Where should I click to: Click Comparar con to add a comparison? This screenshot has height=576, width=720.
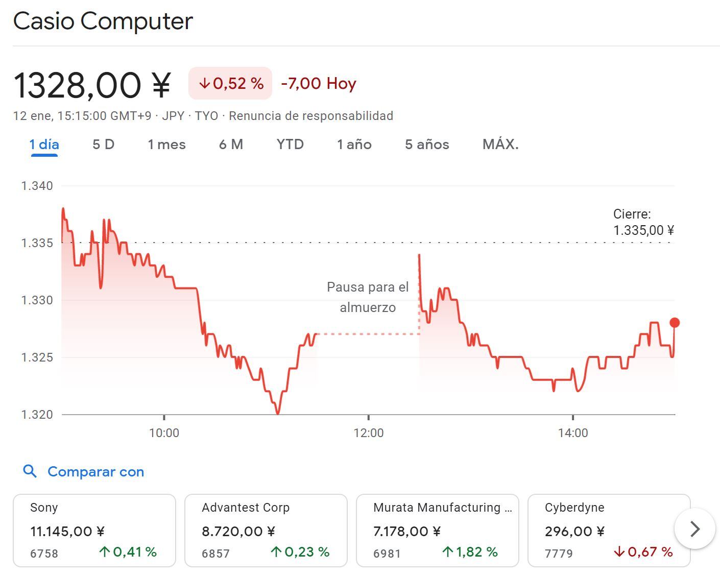coord(95,471)
